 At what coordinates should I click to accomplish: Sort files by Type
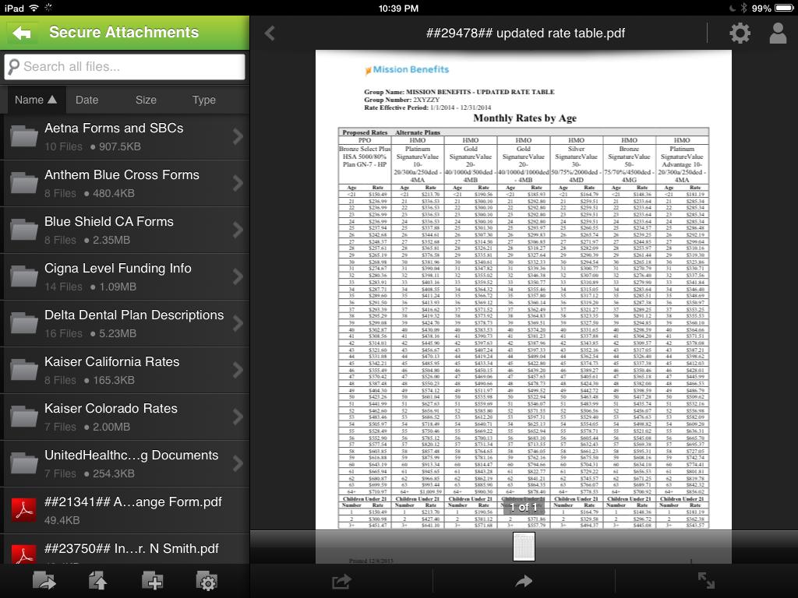[x=204, y=100]
